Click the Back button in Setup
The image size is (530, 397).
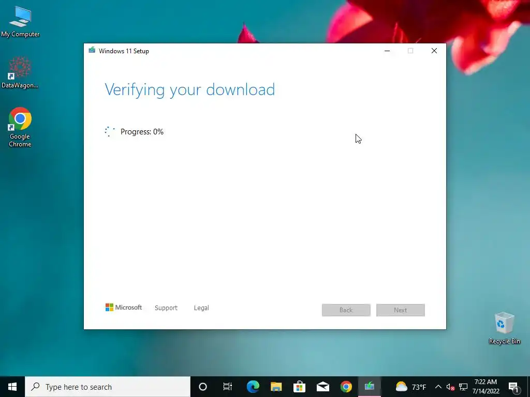(x=346, y=310)
